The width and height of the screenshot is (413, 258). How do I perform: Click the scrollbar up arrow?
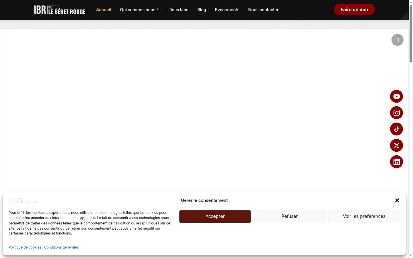coord(411,2)
